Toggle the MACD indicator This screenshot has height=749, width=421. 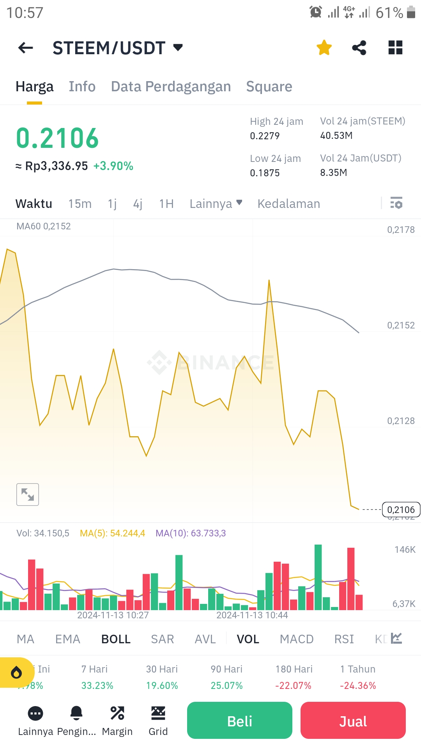point(297,639)
